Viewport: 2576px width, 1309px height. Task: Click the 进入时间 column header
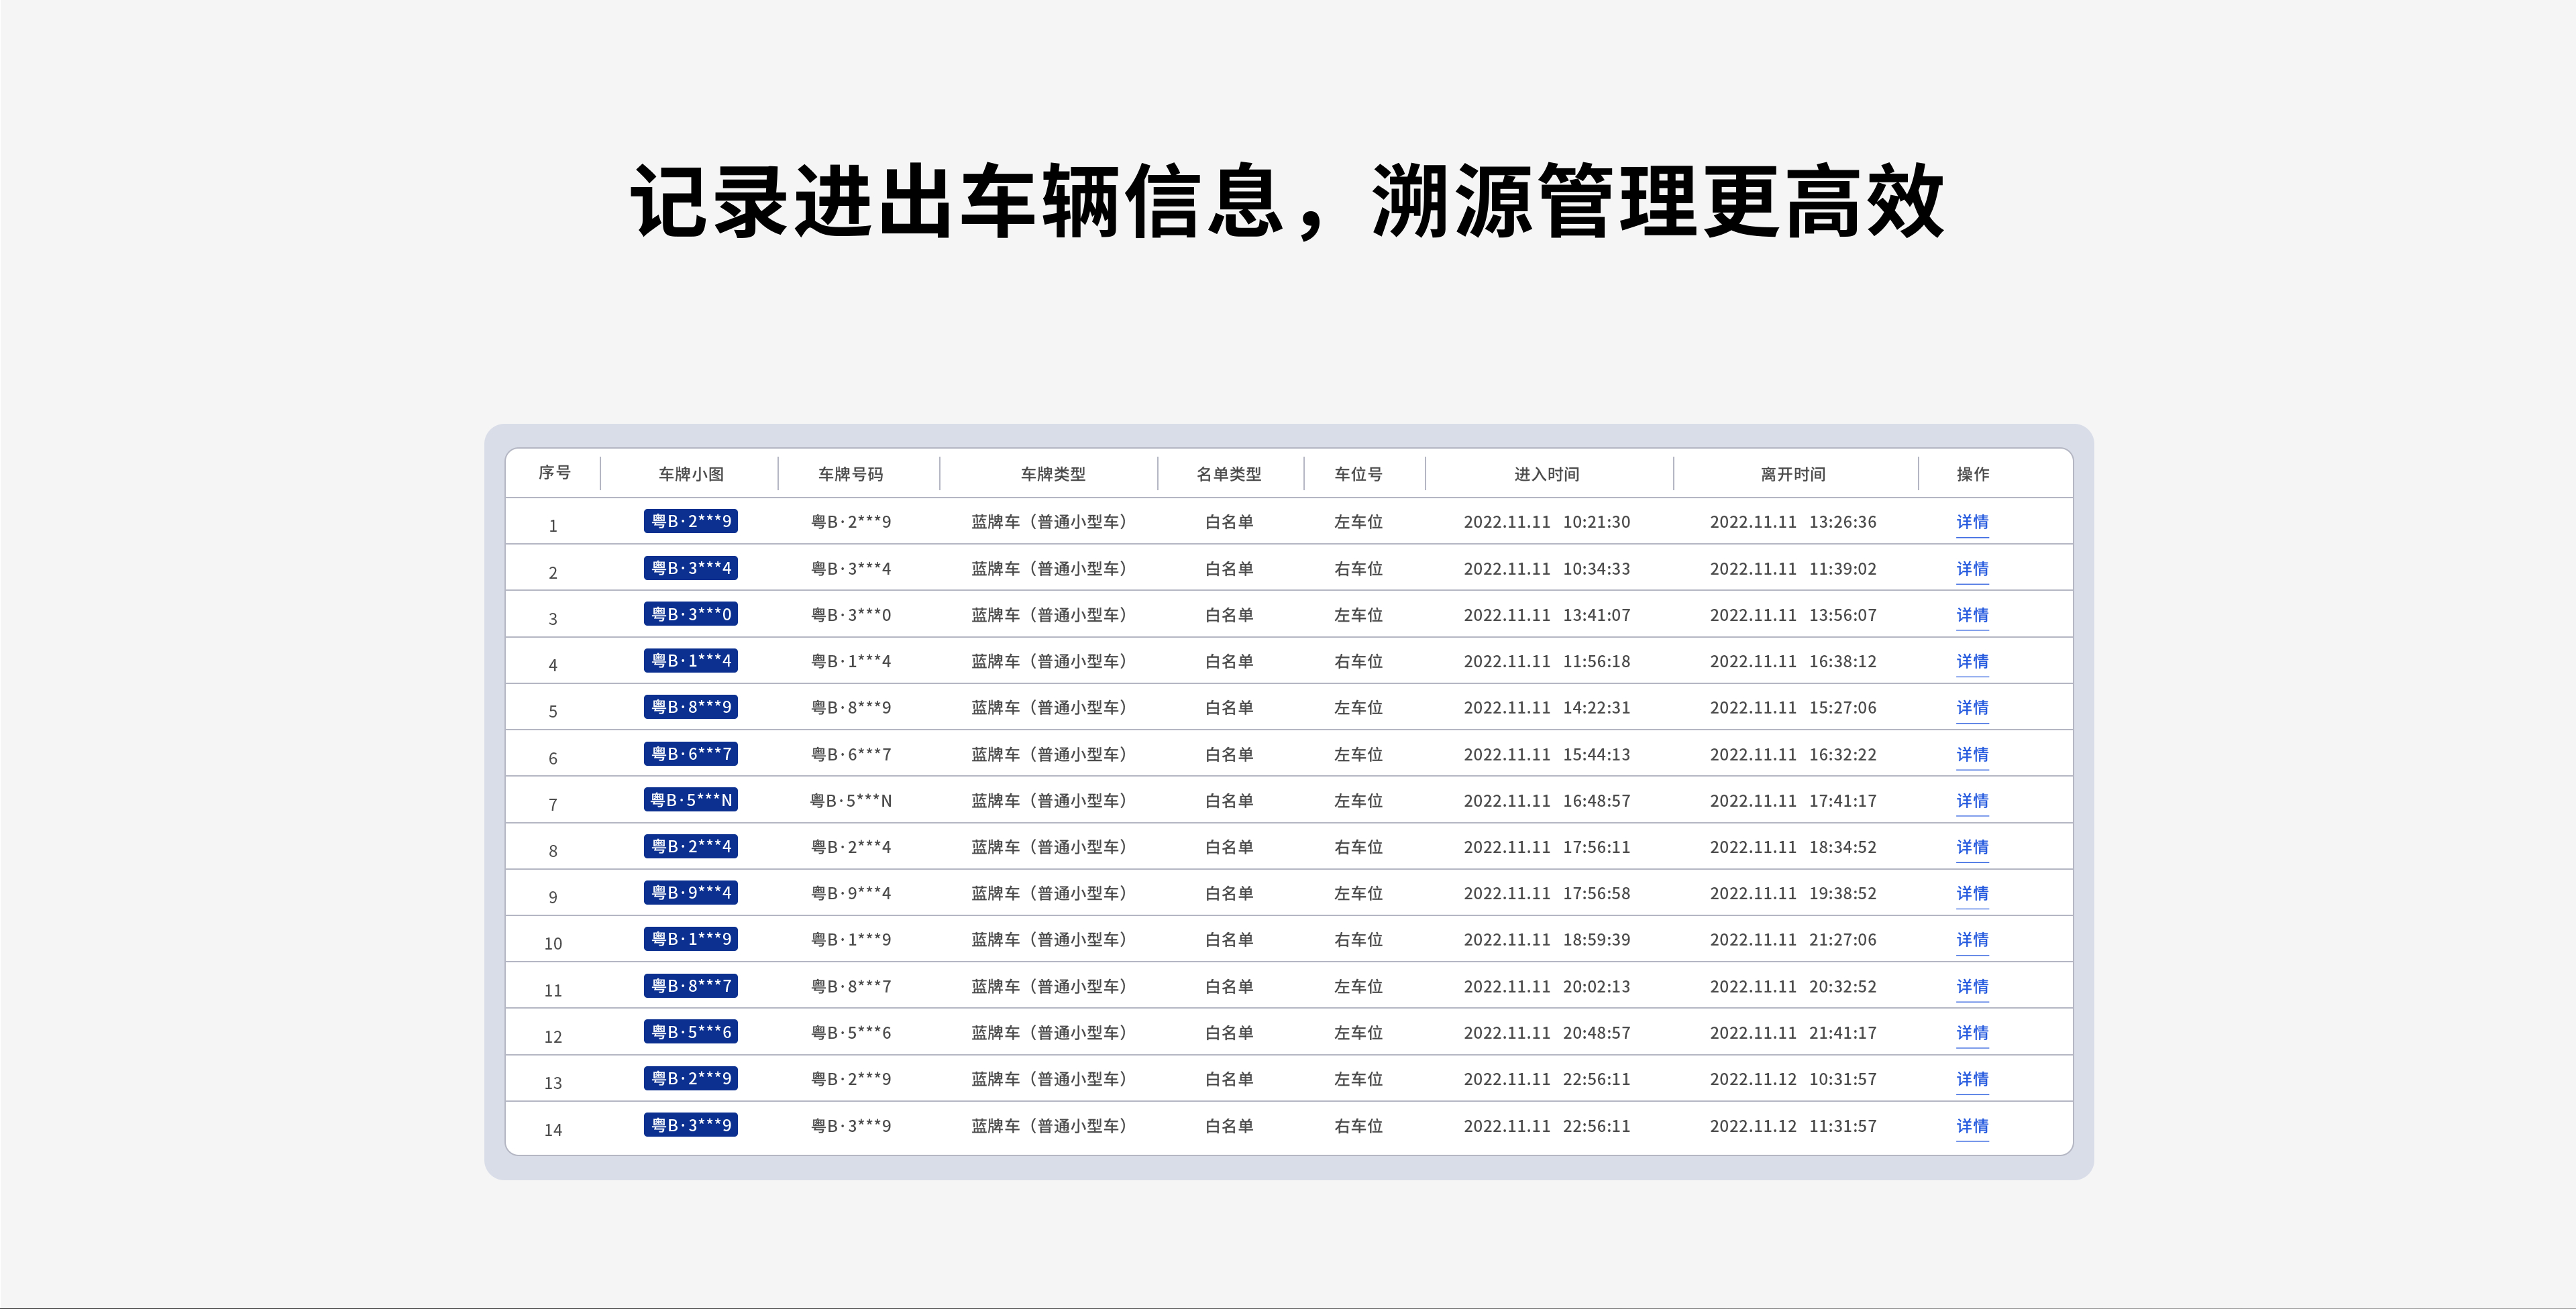1546,474
